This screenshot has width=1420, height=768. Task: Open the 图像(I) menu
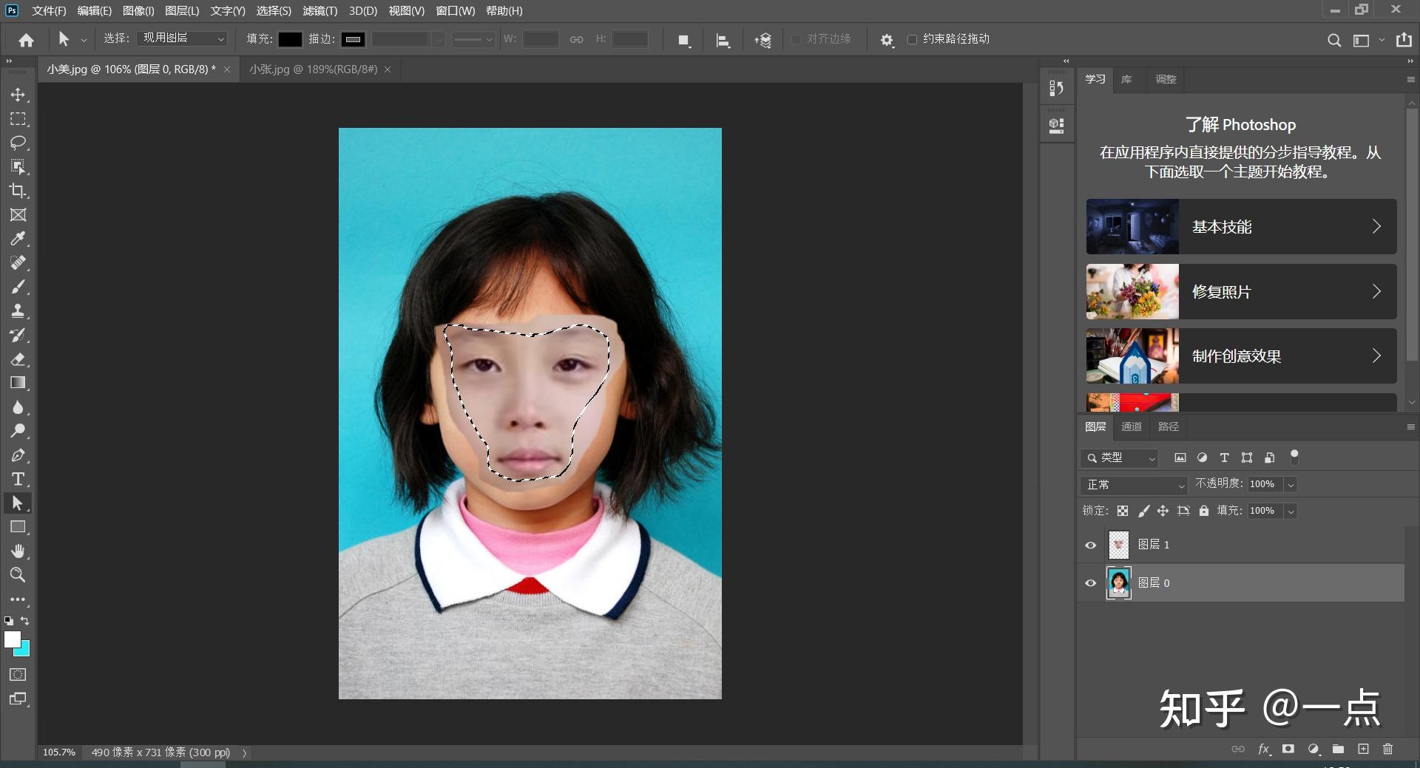click(x=138, y=11)
